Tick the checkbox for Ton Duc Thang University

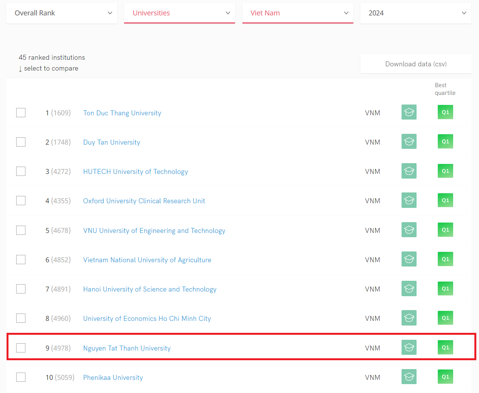click(x=21, y=113)
